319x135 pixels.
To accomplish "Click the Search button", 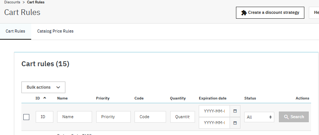I will click(x=294, y=117).
